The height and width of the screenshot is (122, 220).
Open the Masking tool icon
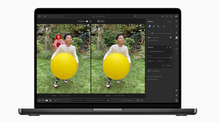(177, 43)
